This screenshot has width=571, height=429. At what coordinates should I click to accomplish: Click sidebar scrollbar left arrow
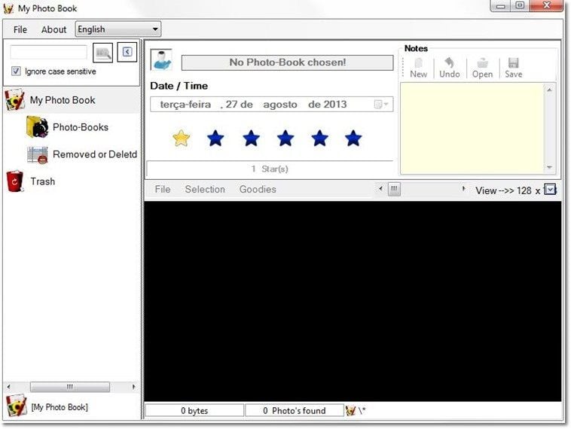click(8, 387)
